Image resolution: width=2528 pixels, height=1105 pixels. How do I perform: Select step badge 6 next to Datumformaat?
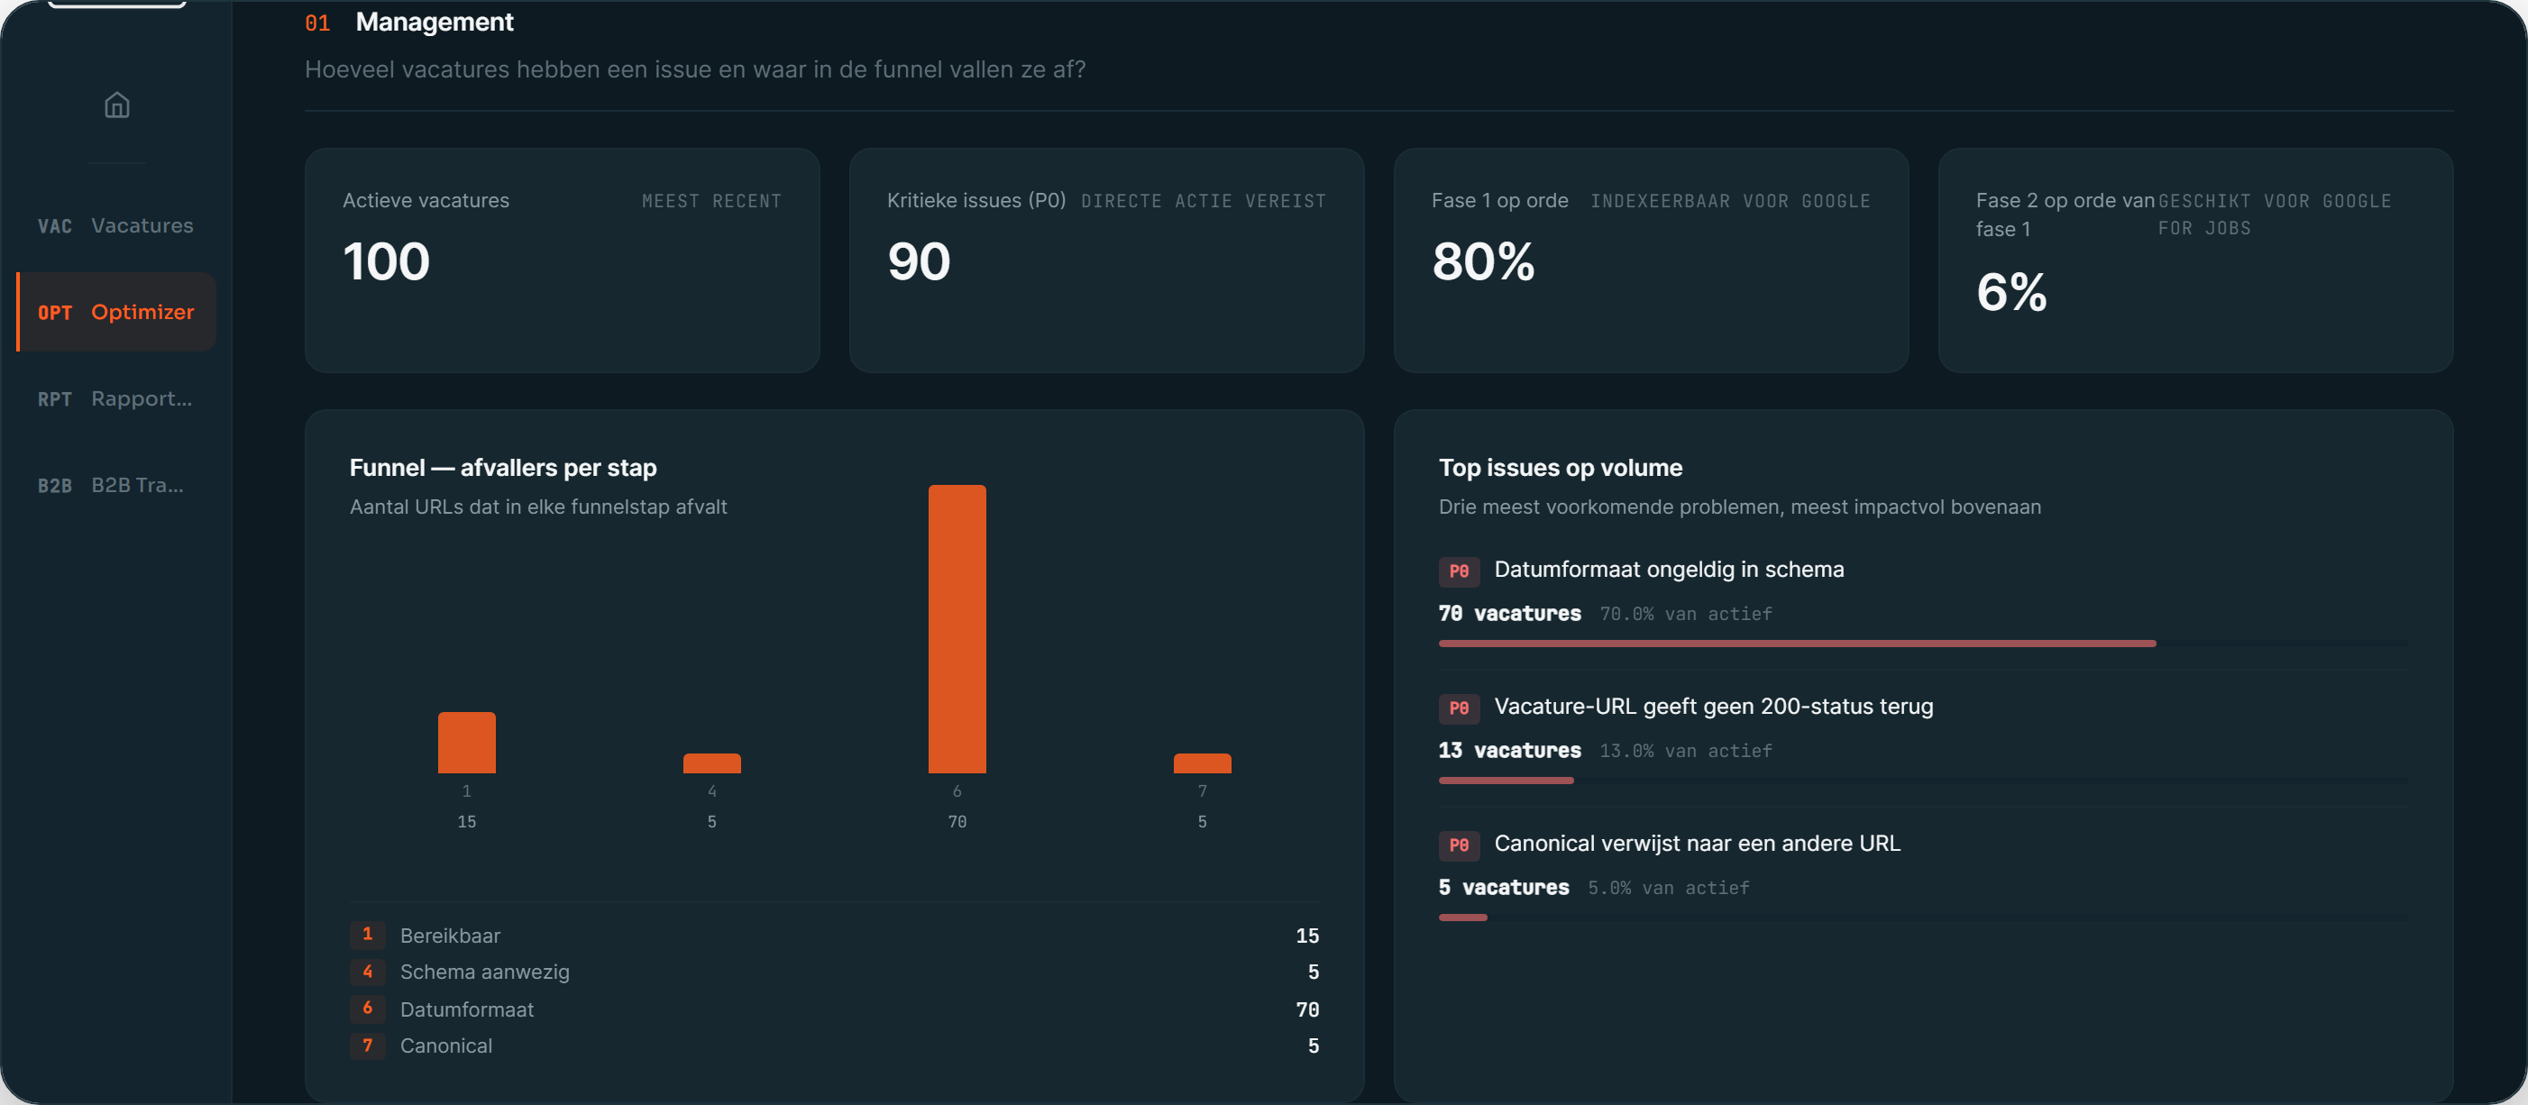tap(367, 1008)
